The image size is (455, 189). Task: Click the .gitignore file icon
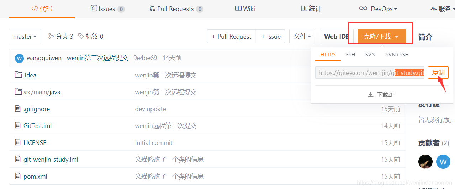coord(18,109)
